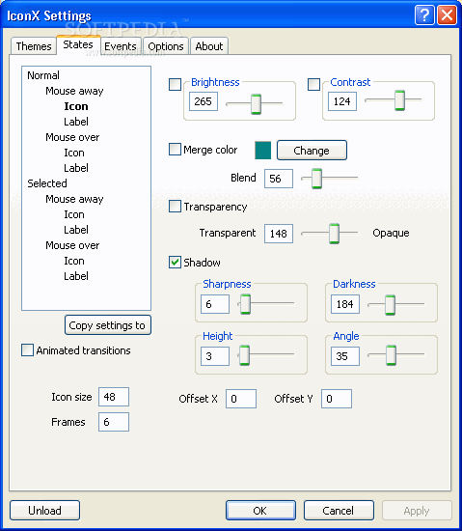Click the Brightness slider thumb

pyautogui.click(x=256, y=104)
